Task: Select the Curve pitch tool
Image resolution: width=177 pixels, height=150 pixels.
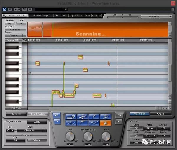Action: click(71, 123)
